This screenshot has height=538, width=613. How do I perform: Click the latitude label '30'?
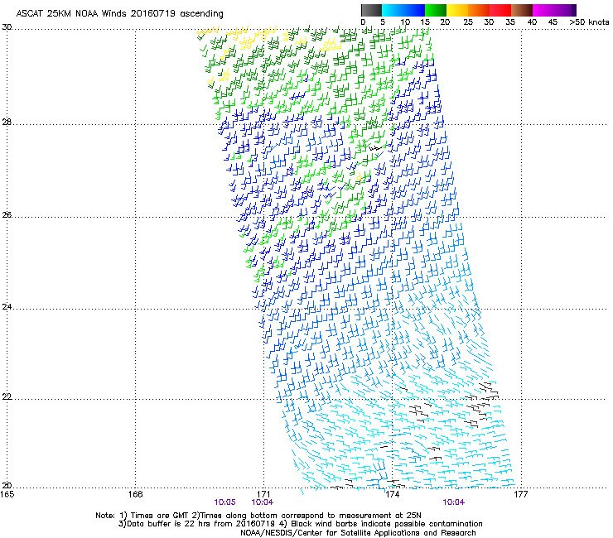pyautogui.click(x=7, y=27)
